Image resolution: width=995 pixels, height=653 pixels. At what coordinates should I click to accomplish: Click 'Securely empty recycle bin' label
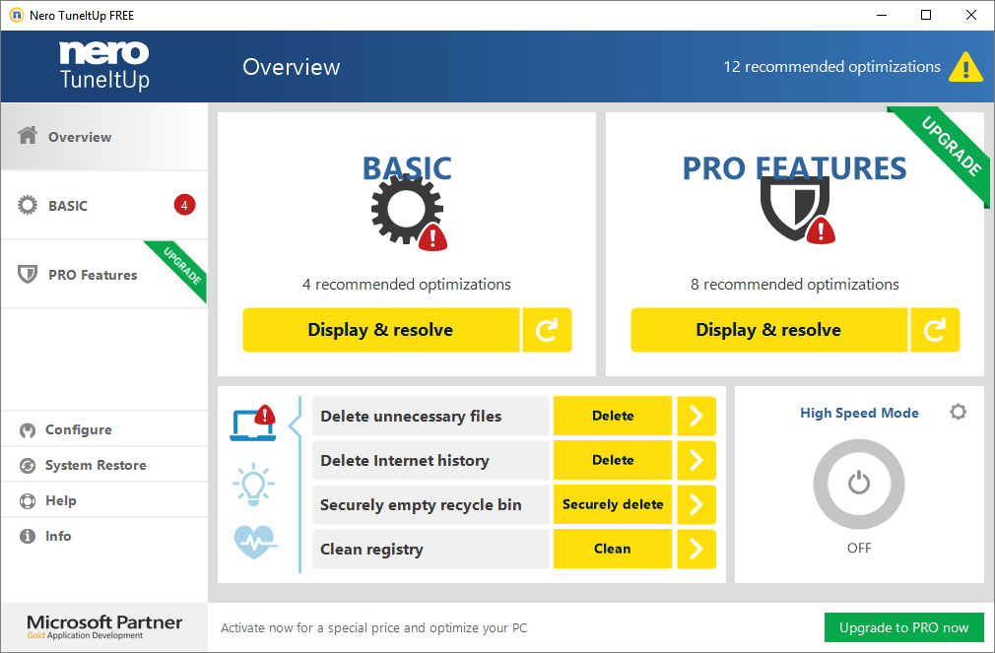pos(421,505)
